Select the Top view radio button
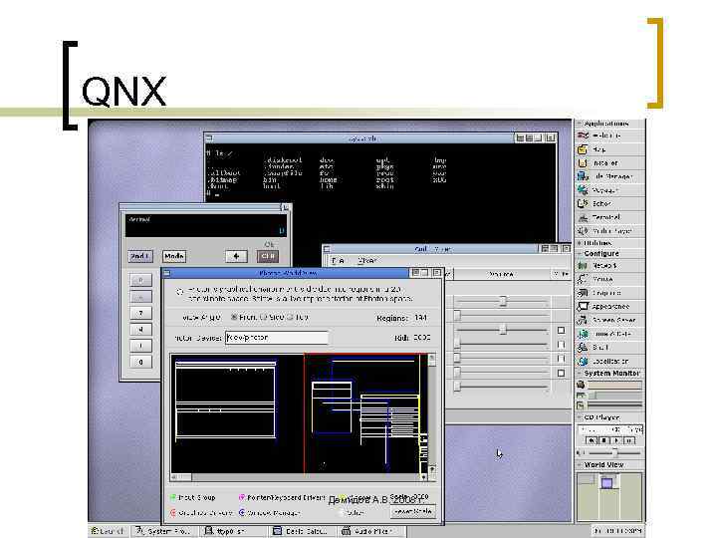717x538 pixels. click(290, 317)
